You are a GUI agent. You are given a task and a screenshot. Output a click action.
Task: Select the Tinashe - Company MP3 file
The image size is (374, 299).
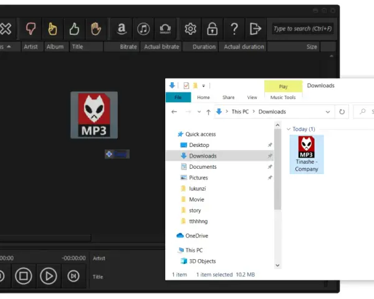307,154
